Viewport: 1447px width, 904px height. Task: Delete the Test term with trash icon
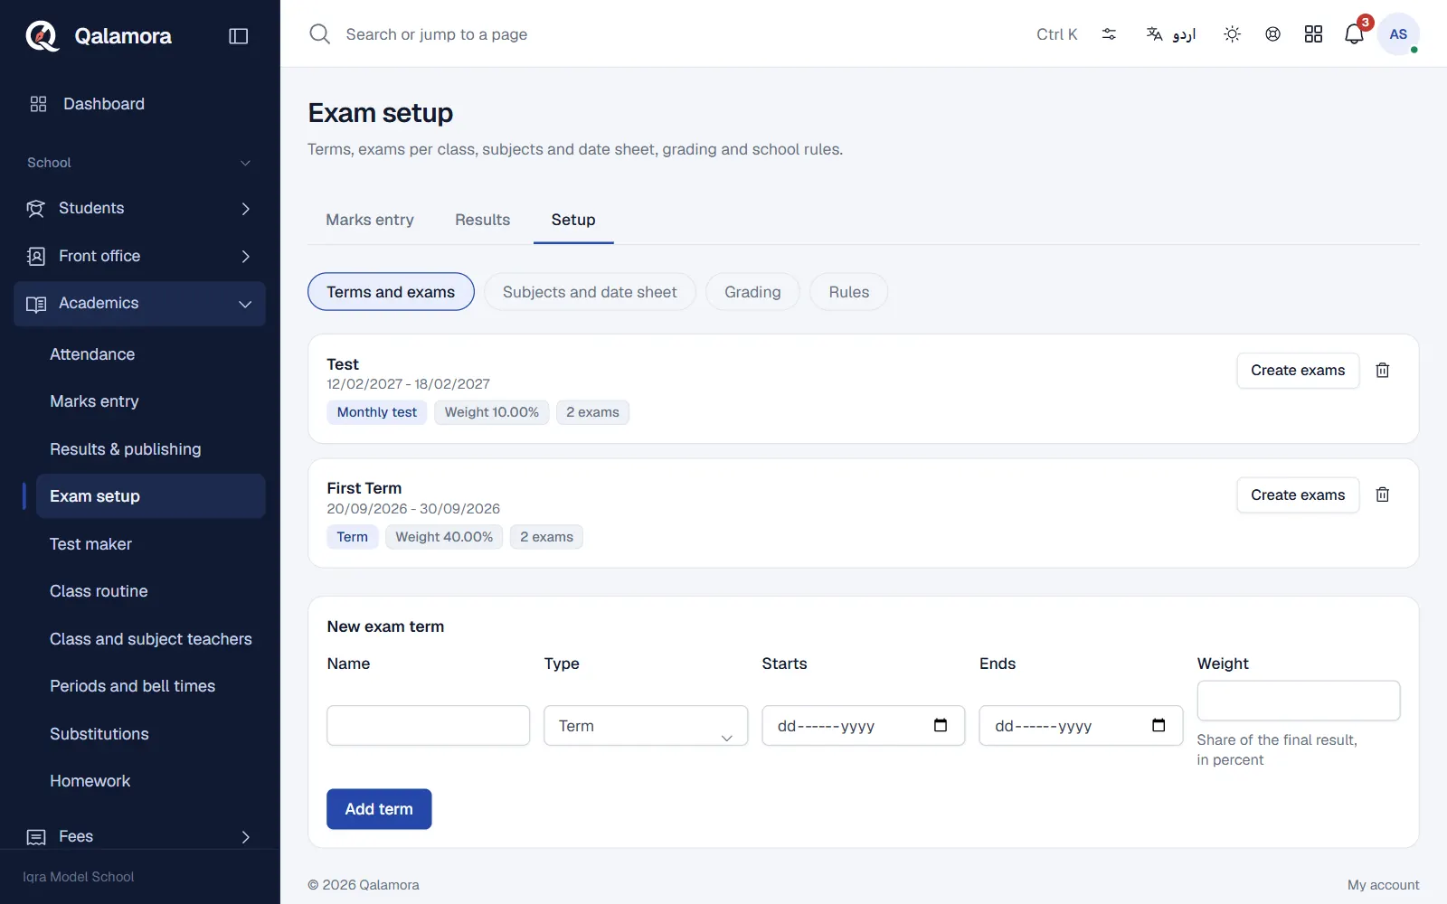(x=1383, y=371)
